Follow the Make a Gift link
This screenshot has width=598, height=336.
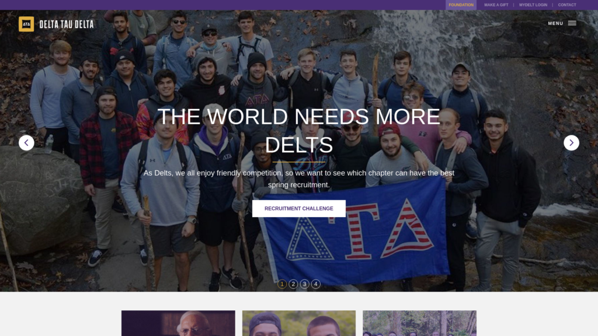point(496,5)
